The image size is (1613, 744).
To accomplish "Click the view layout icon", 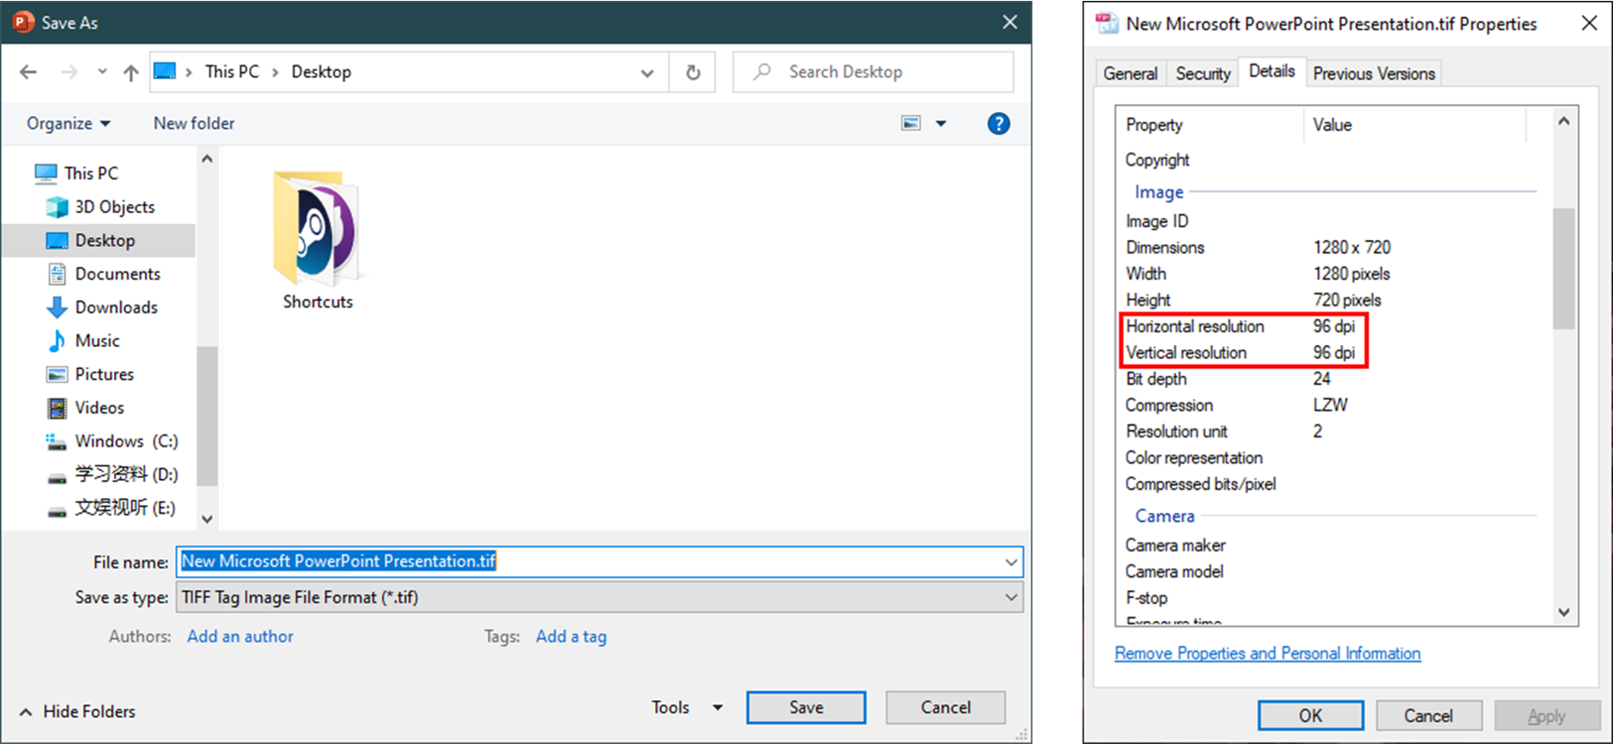I will coord(911,123).
